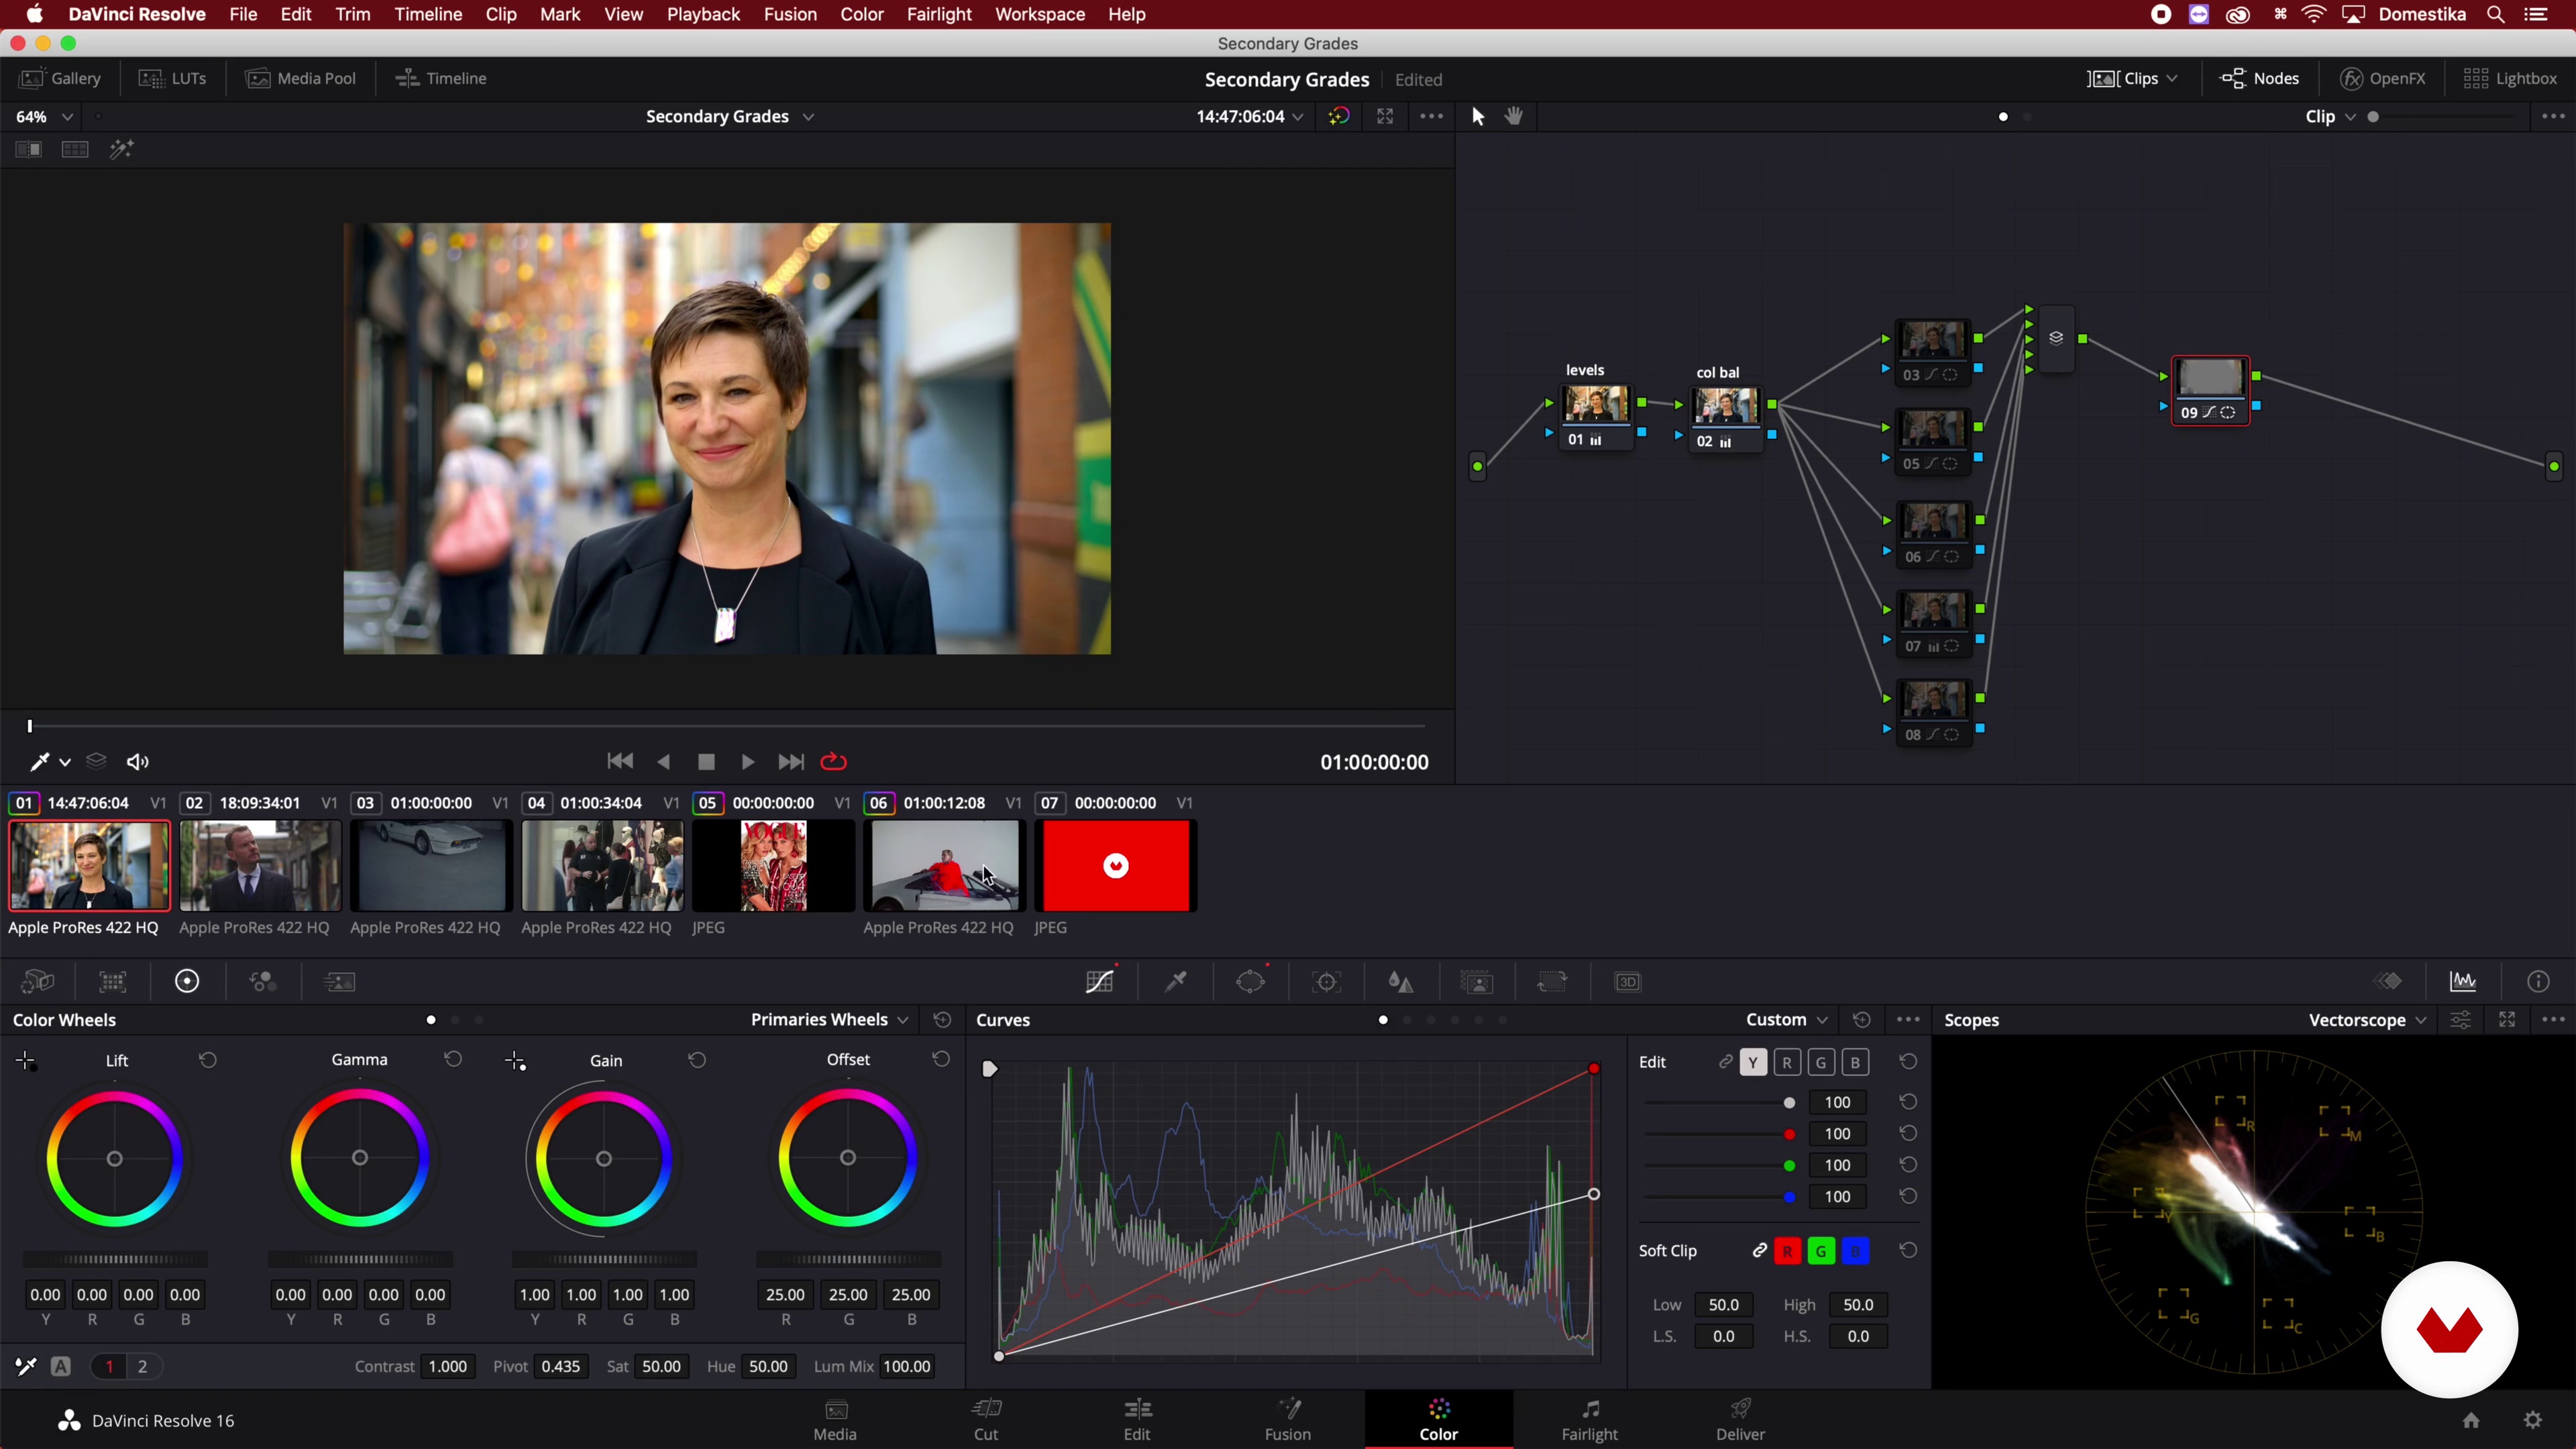This screenshot has width=2576, height=1449.
Task: Open RGB Mixer palette
Action: [263, 982]
